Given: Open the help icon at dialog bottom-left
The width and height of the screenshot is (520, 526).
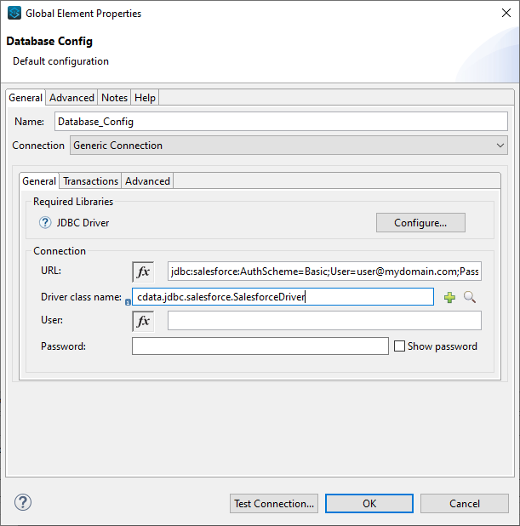Looking at the screenshot, I should click(x=23, y=502).
